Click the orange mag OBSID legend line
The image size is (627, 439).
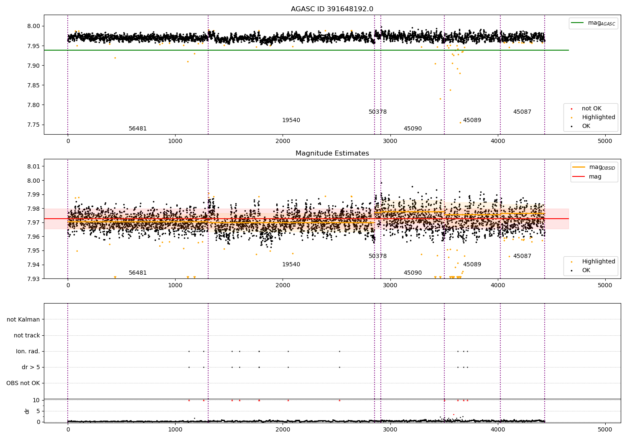pyautogui.click(x=579, y=167)
